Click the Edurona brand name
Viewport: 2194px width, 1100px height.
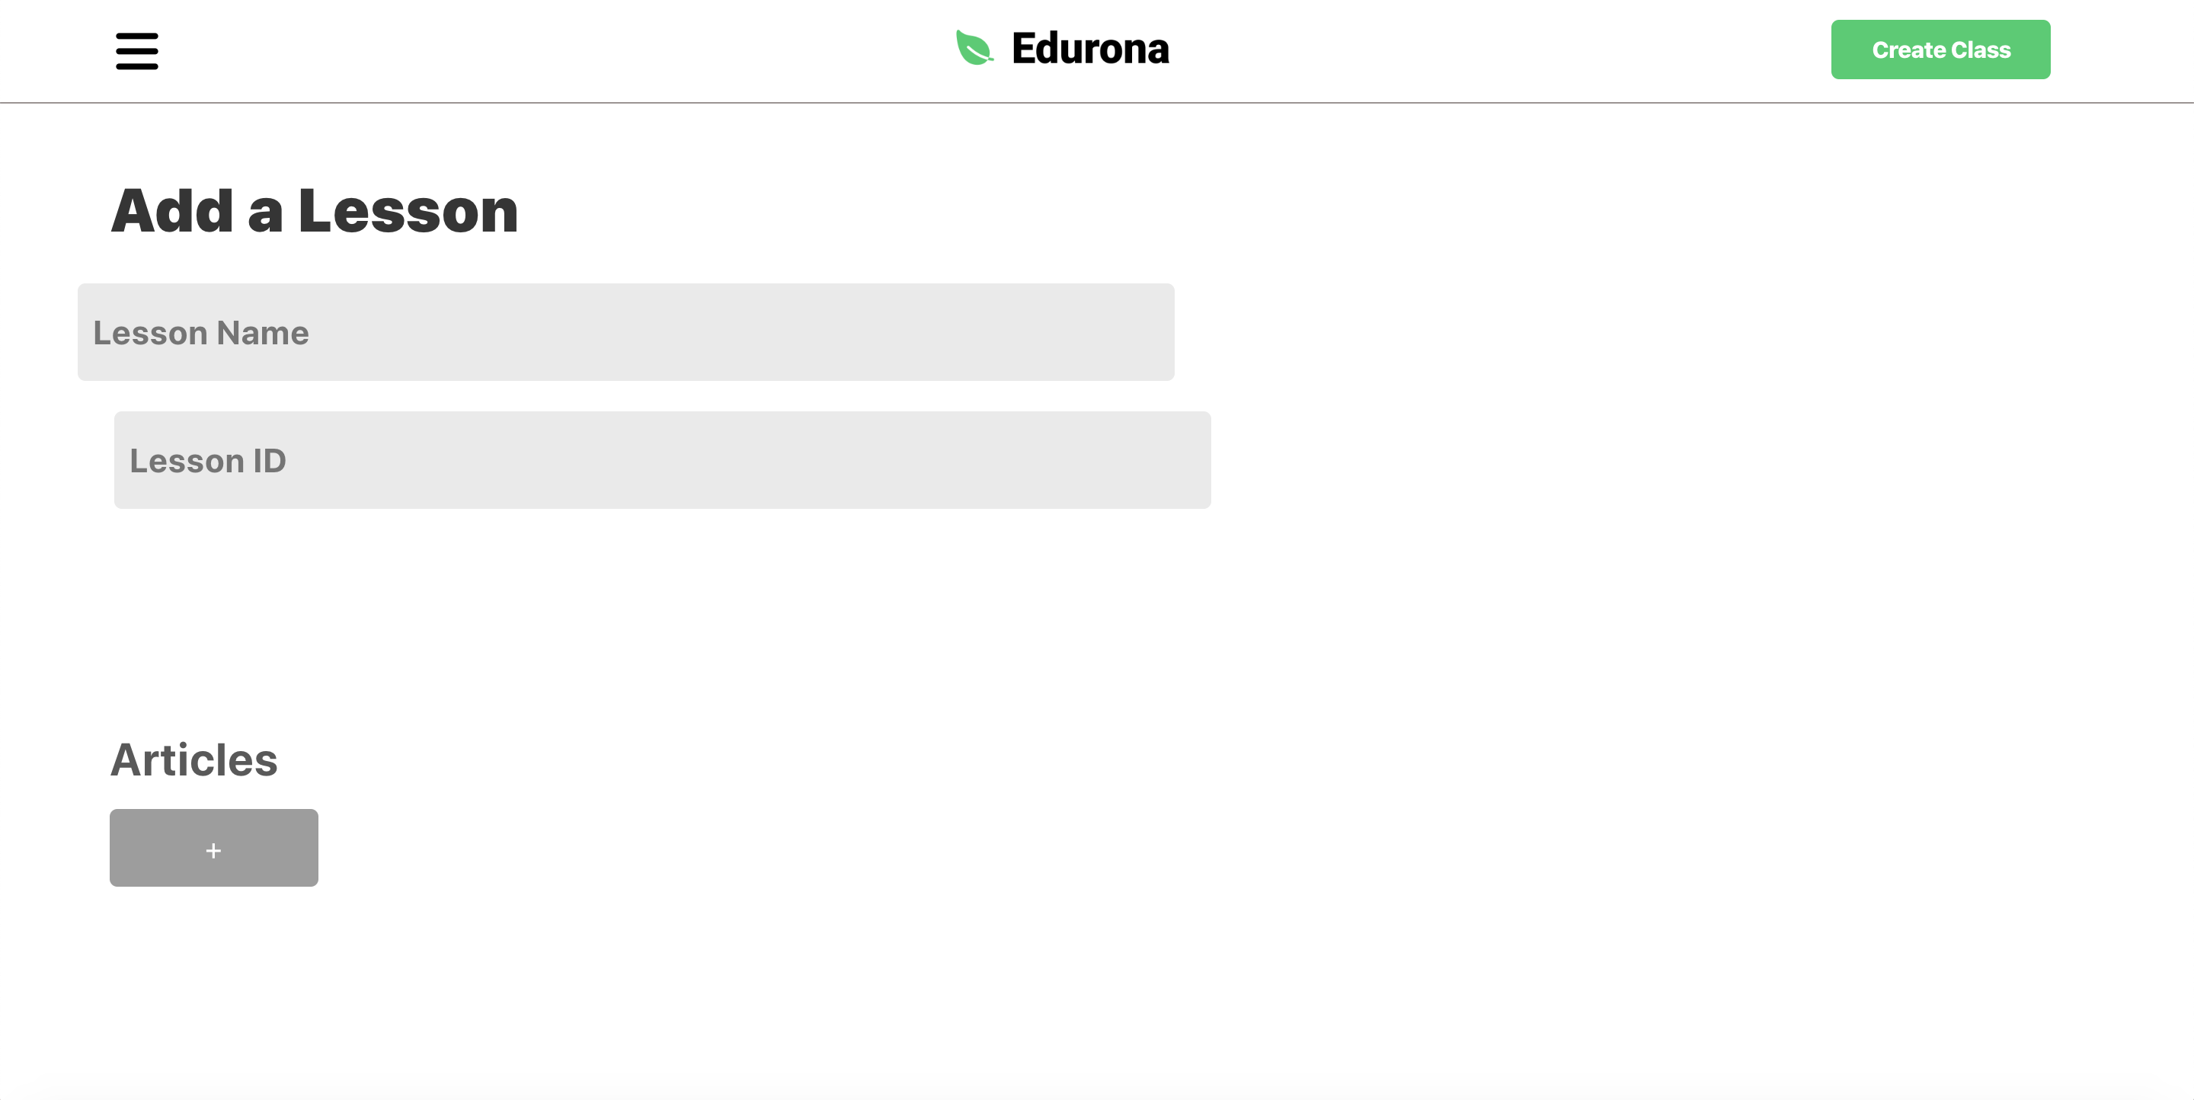tap(1090, 49)
